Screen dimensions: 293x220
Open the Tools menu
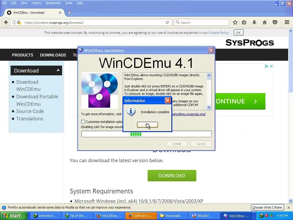pos(69,3)
